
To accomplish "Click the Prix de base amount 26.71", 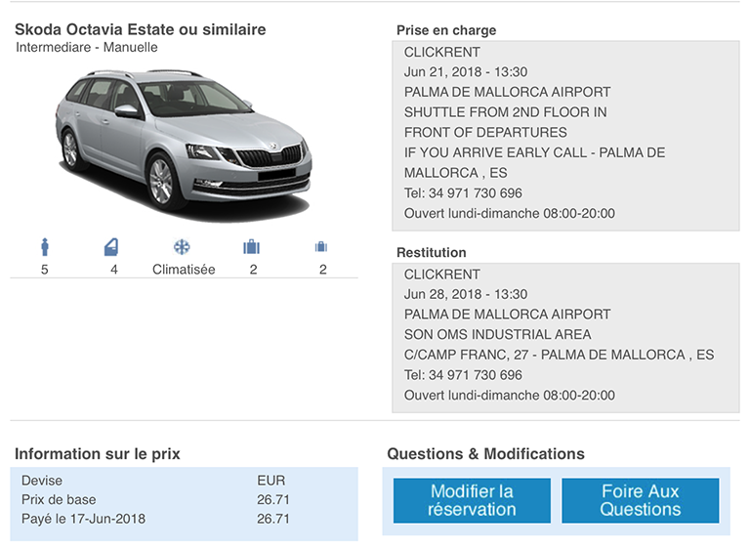I will [x=273, y=500].
